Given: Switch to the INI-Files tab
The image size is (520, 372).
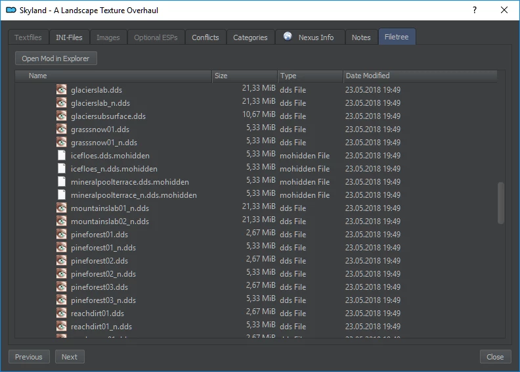Looking at the screenshot, I should pos(69,37).
